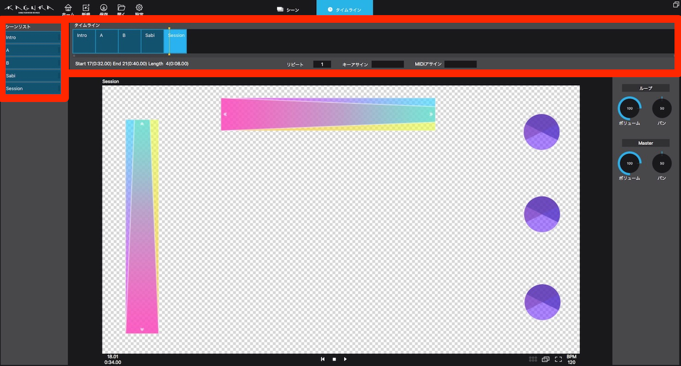Click the キーアサイン input field
This screenshot has width=681, height=366.
click(387, 64)
